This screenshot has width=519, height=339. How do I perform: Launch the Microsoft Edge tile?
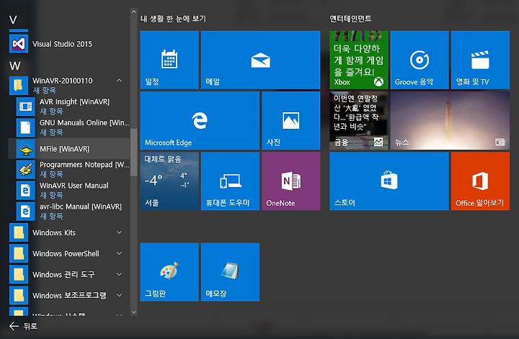pos(200,121)
